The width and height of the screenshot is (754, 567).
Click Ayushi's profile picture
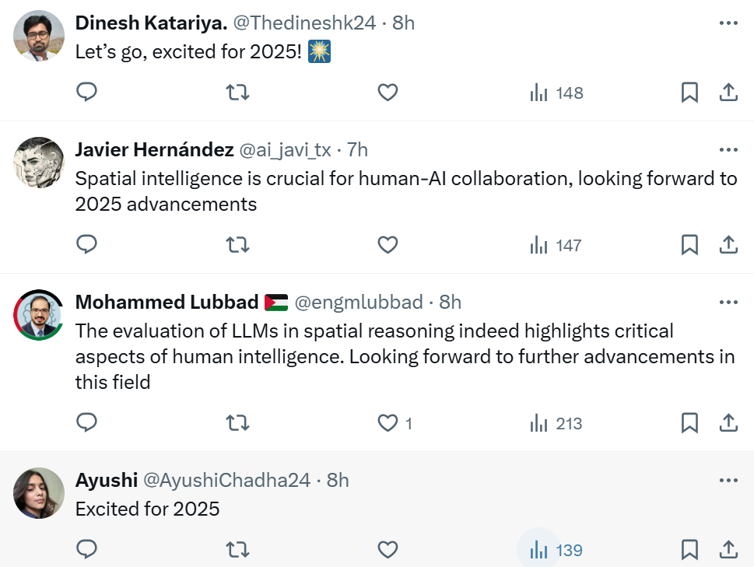coord(39,493)
